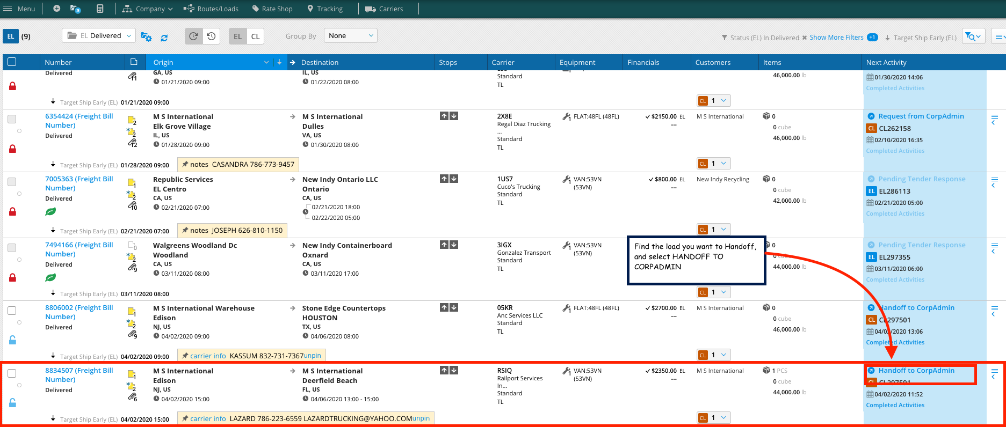This screenshot has height=427, width=1006.
Task: Switch to the EL view toggle
Action: tap(237, 36)
